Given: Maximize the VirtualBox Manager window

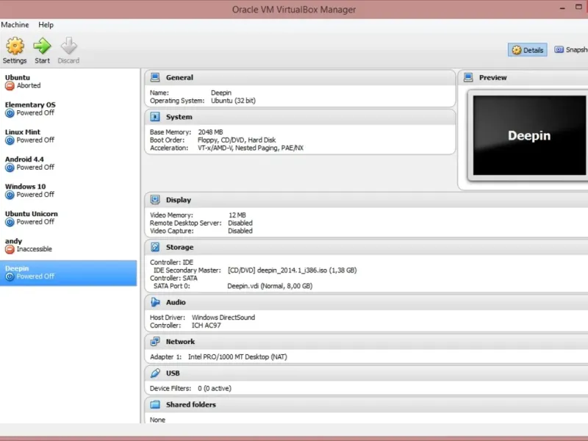Looking at the screenshot, I should [578, 7].
